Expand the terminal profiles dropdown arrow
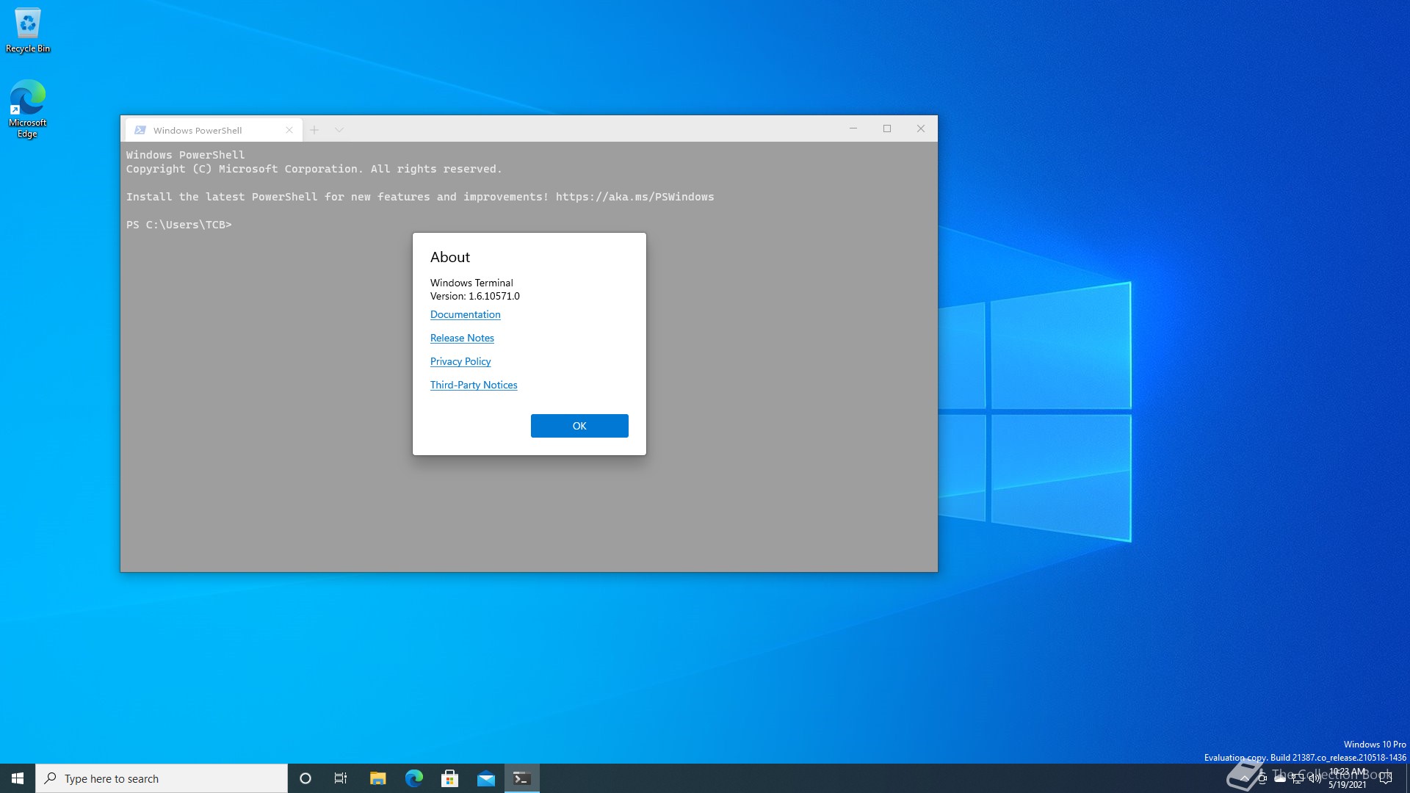This screenshot has width=1410, height=793. coord(339,130)
